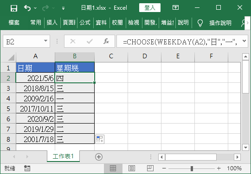Select row 8 header
The image size is (251, 174).
point(8,139)
